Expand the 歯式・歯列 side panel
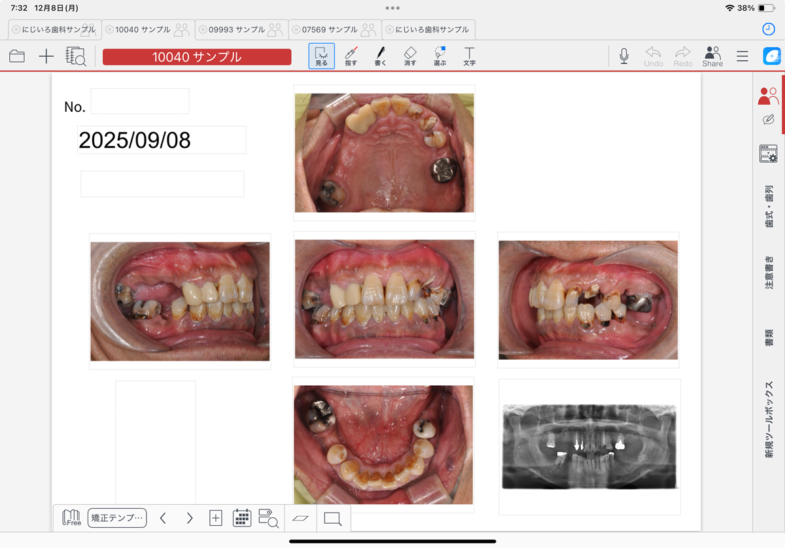785x548 pixels. [x=769, y=206]
